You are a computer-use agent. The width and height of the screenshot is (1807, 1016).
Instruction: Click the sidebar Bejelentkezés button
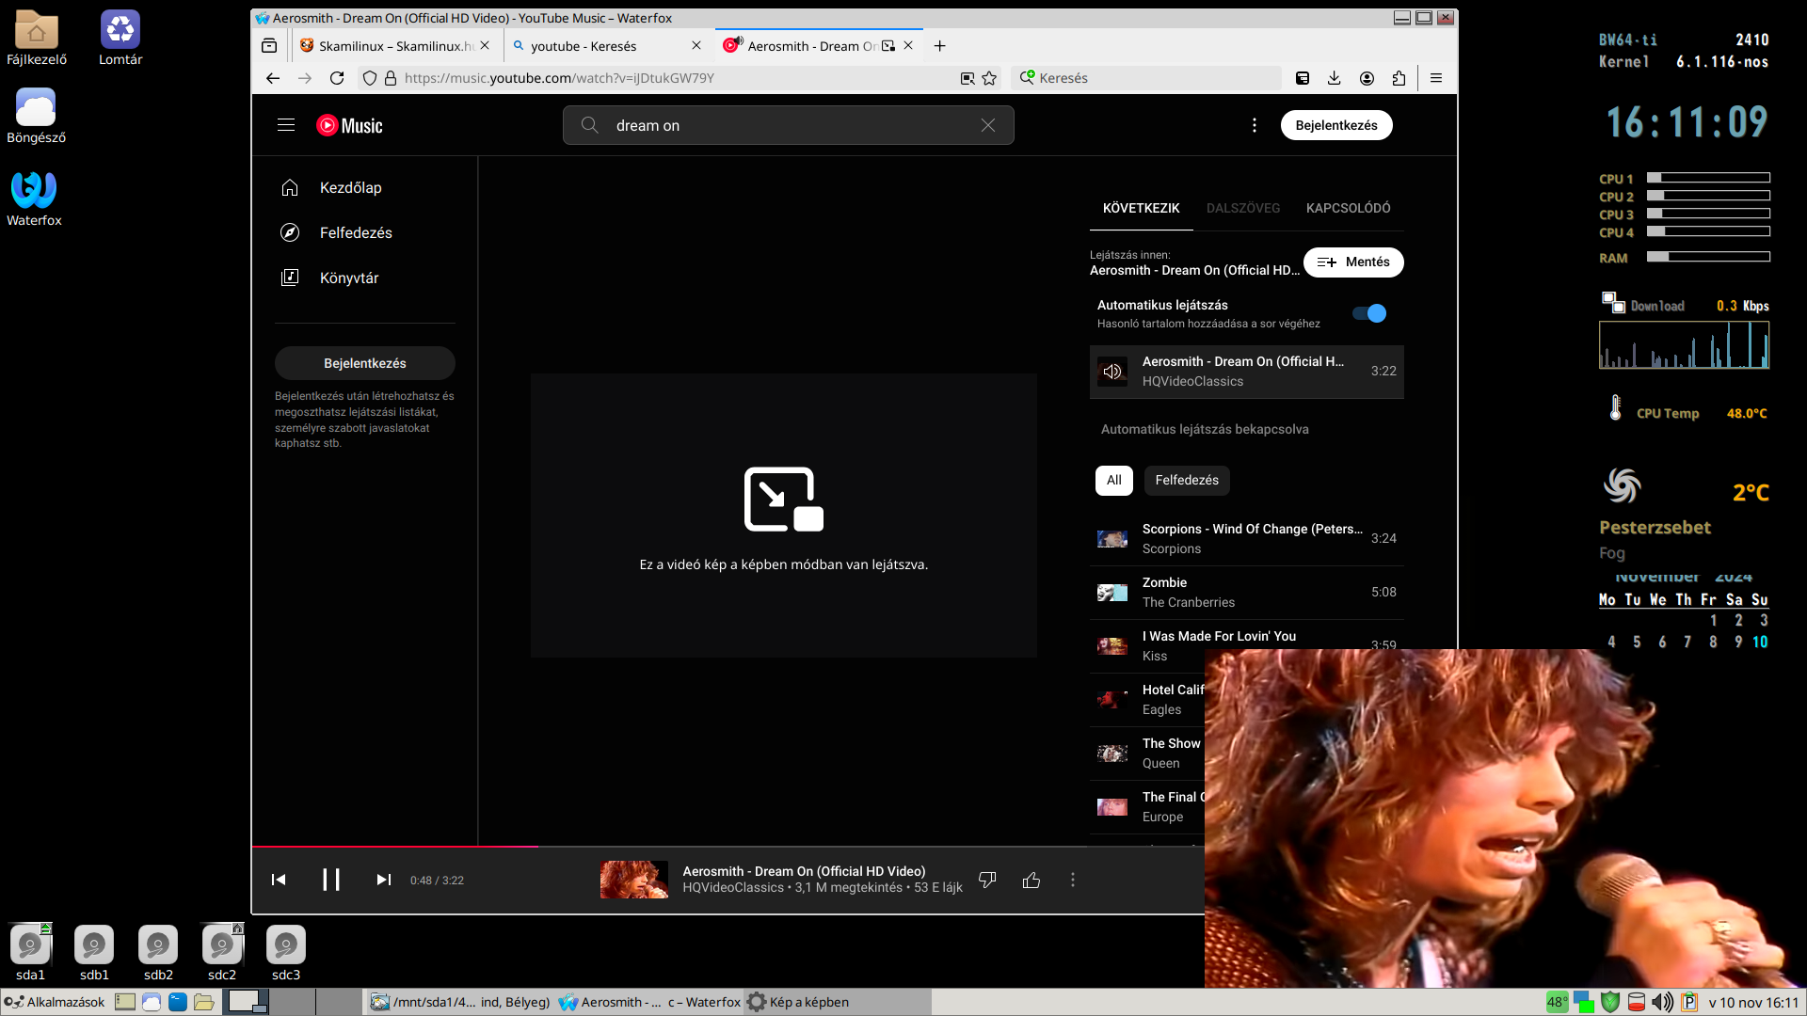pyautogui.click(x=365, y=363)
